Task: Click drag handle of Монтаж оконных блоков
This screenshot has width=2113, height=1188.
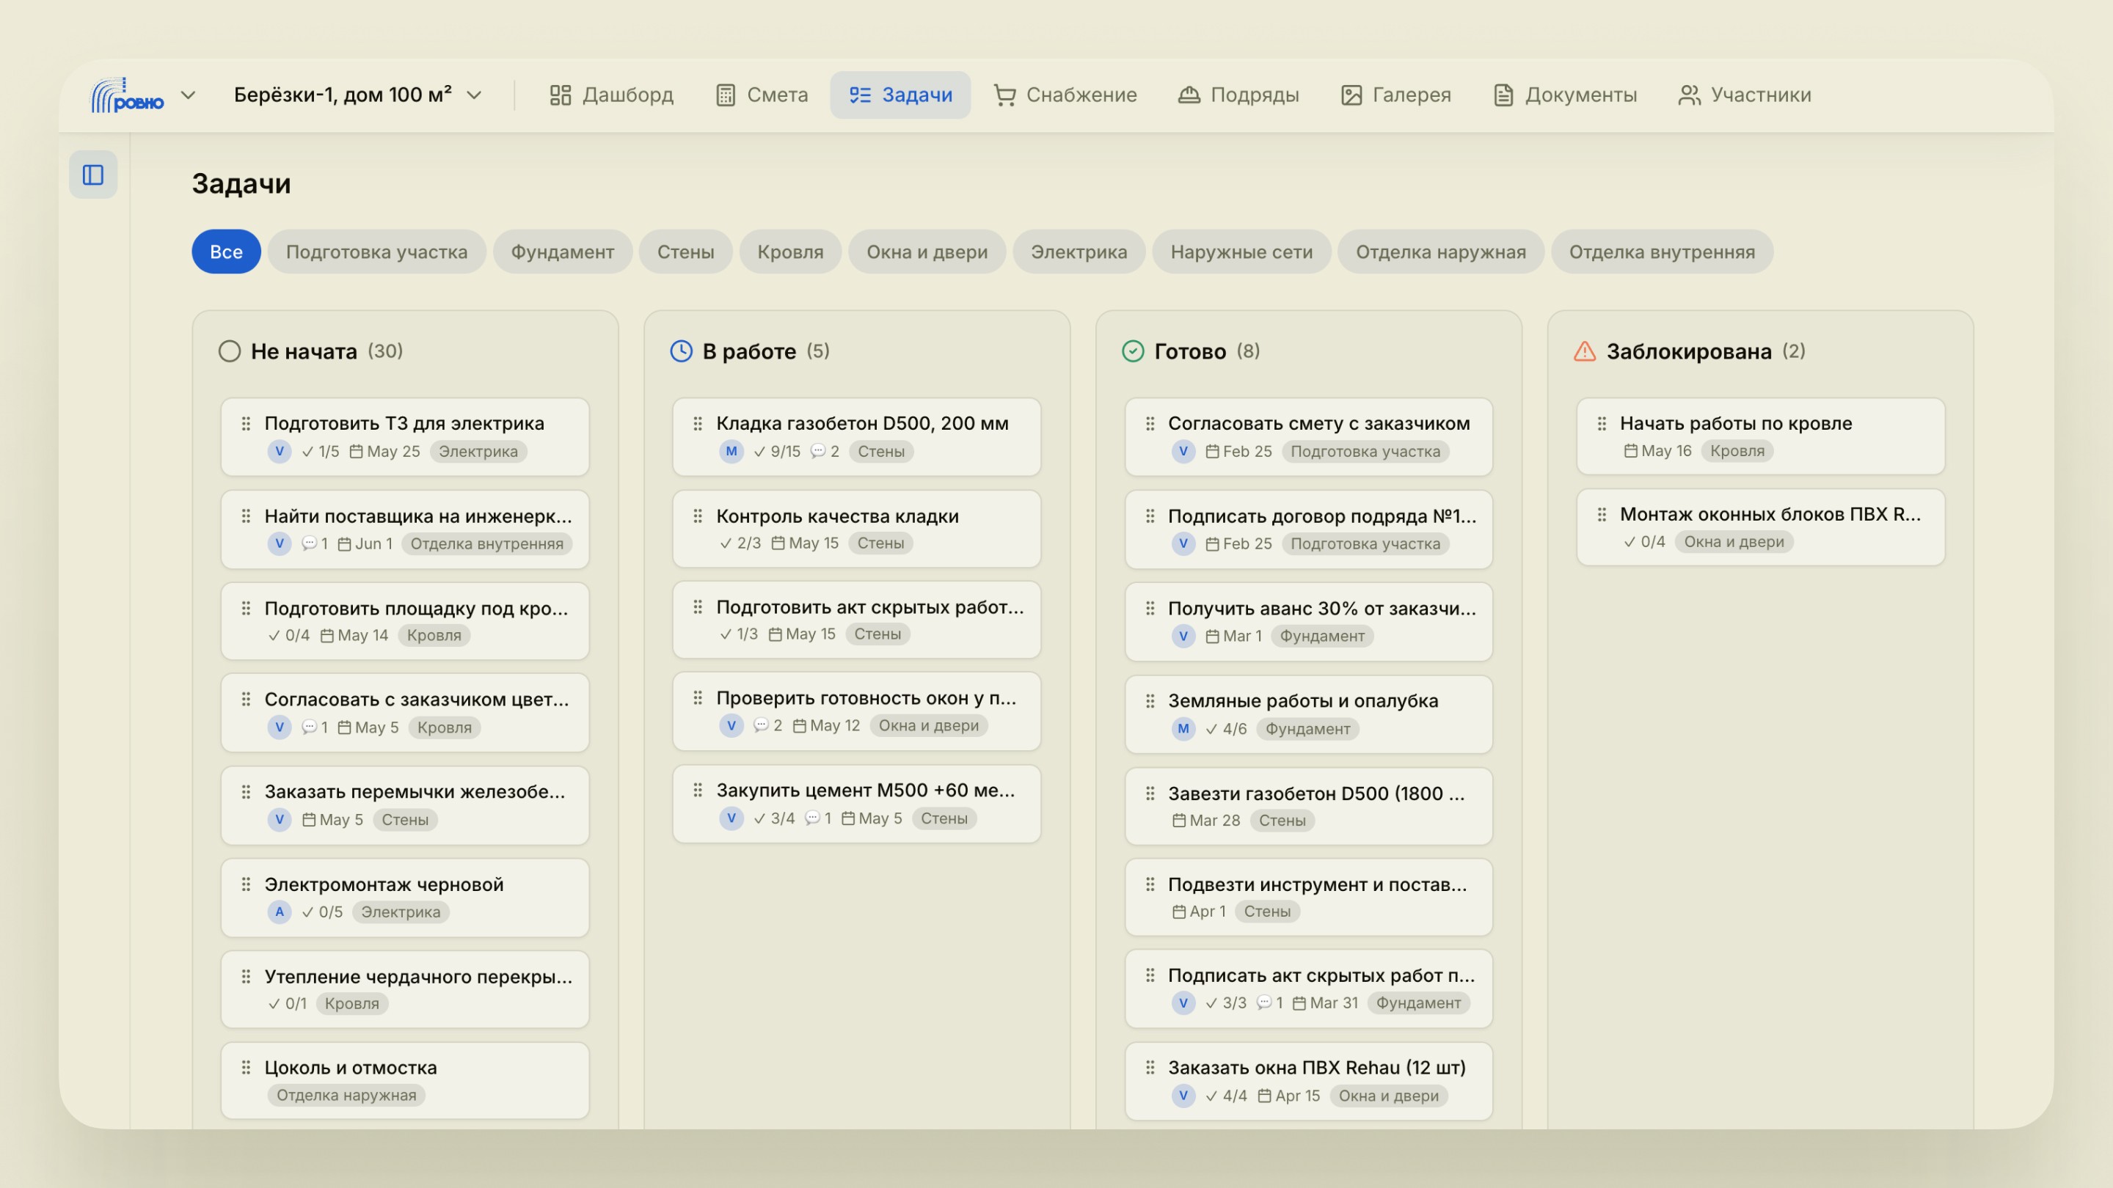Action: point(1602,514)
